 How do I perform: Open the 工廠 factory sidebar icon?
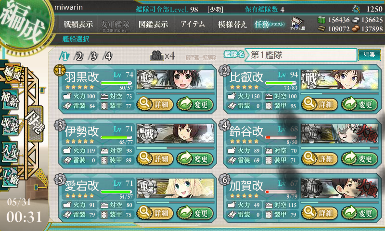[10, 176]
